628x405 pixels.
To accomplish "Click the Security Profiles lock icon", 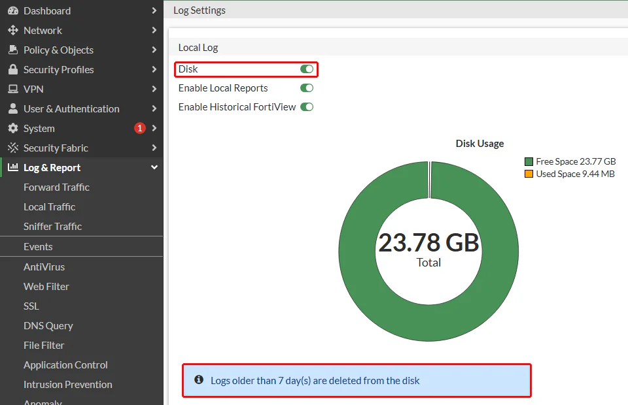I will (x=13, y=69).
